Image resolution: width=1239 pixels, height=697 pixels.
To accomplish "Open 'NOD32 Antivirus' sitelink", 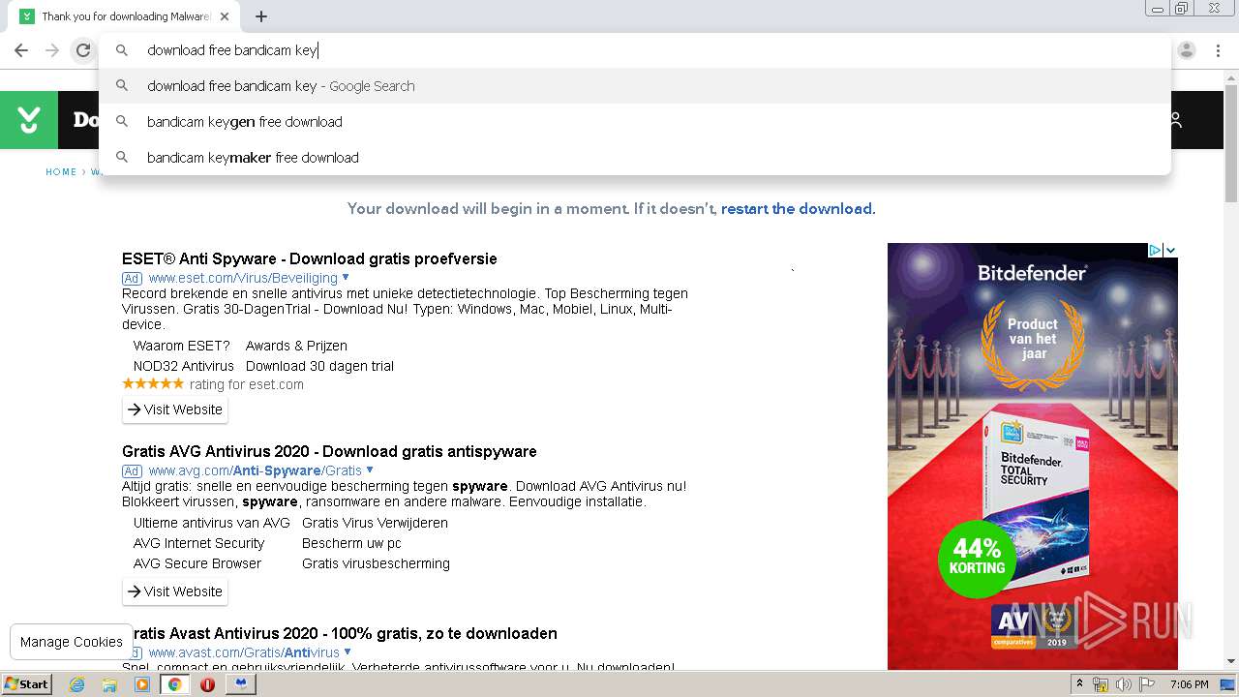I will (184, 366).
